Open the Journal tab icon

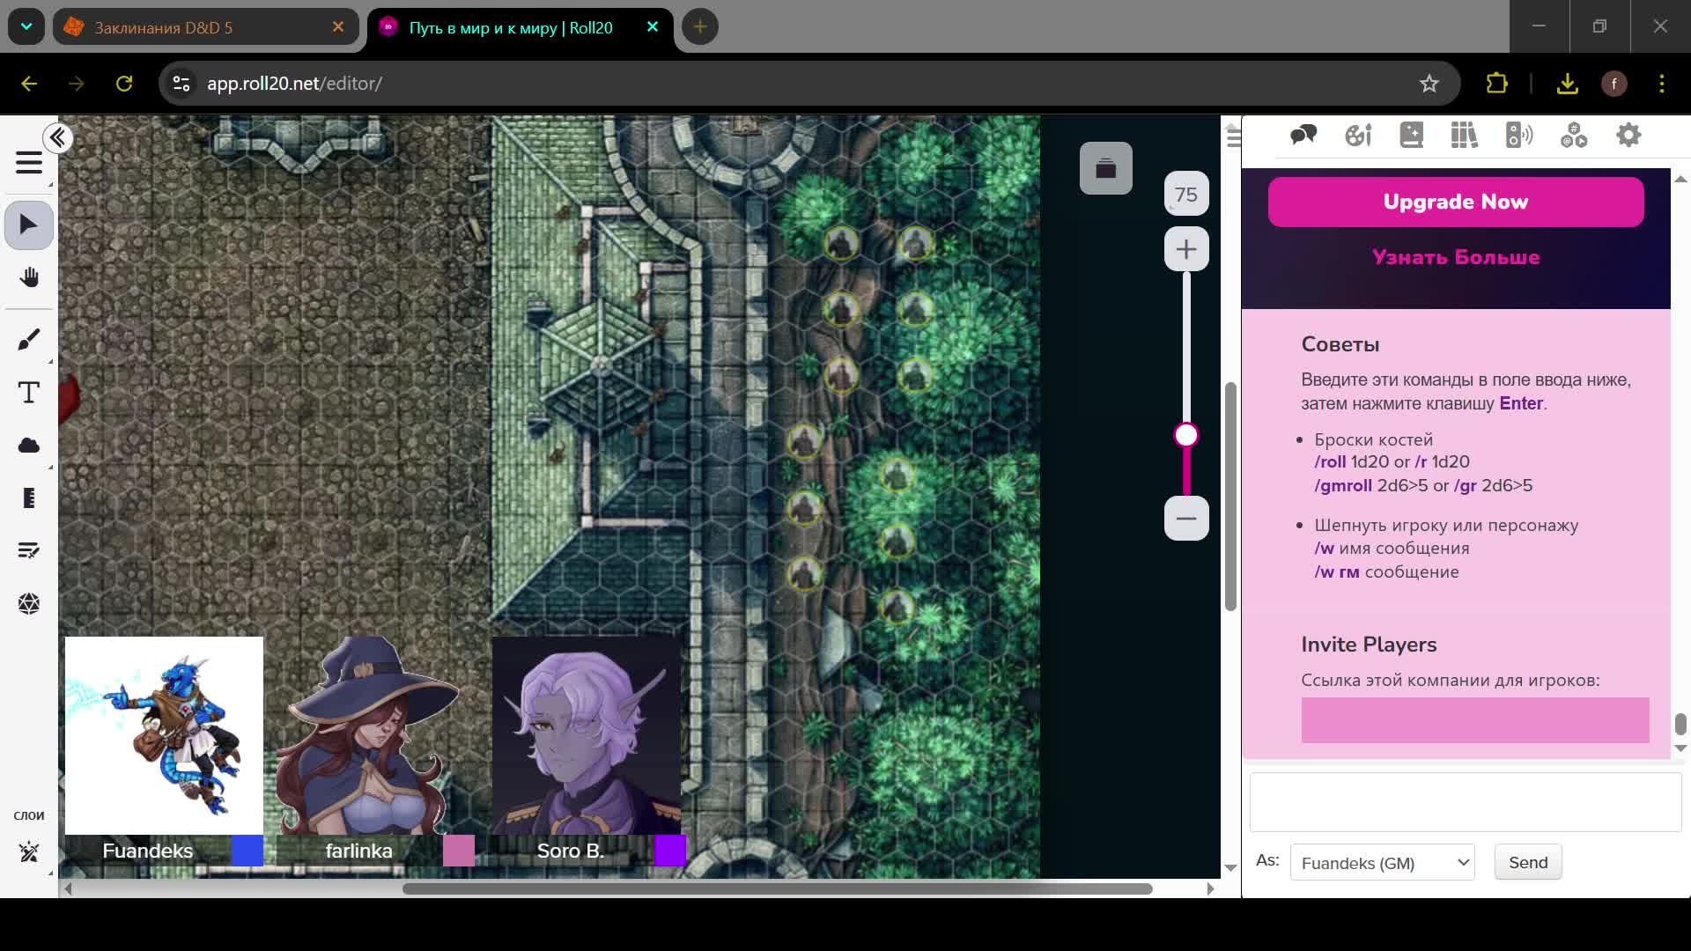click(1411, 136)
